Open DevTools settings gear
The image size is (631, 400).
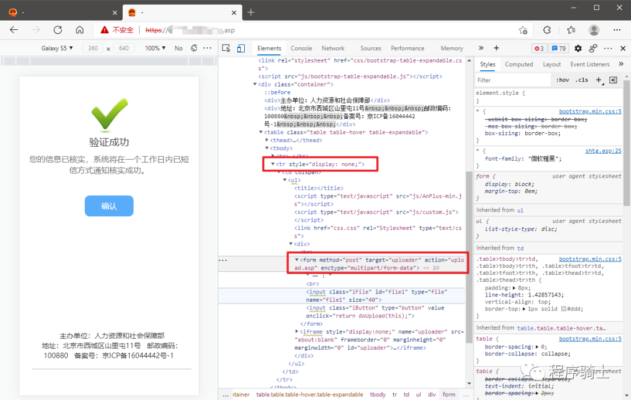578,49
